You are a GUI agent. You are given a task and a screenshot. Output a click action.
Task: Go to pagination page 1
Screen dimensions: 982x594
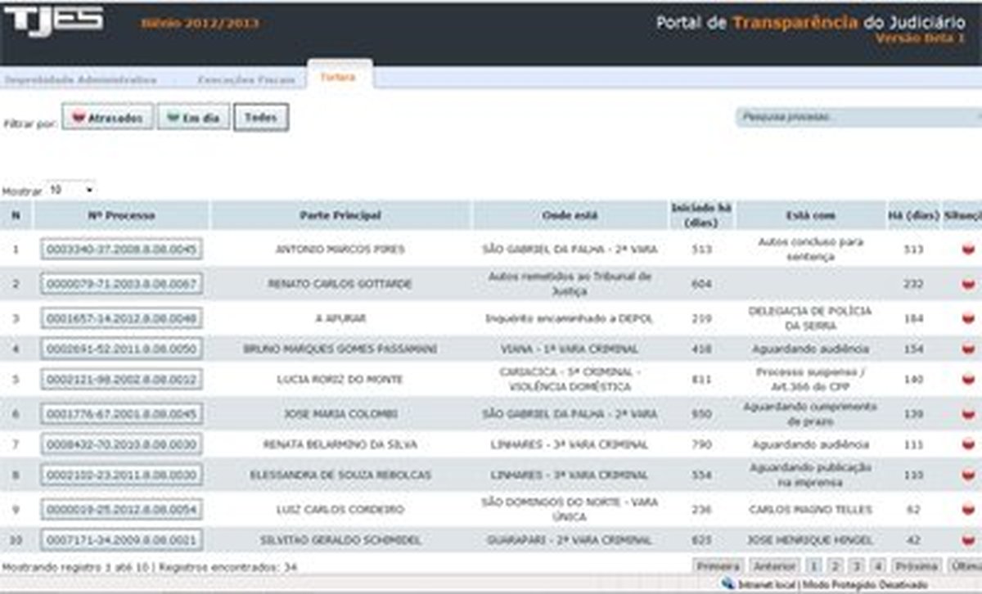[814, 566]
